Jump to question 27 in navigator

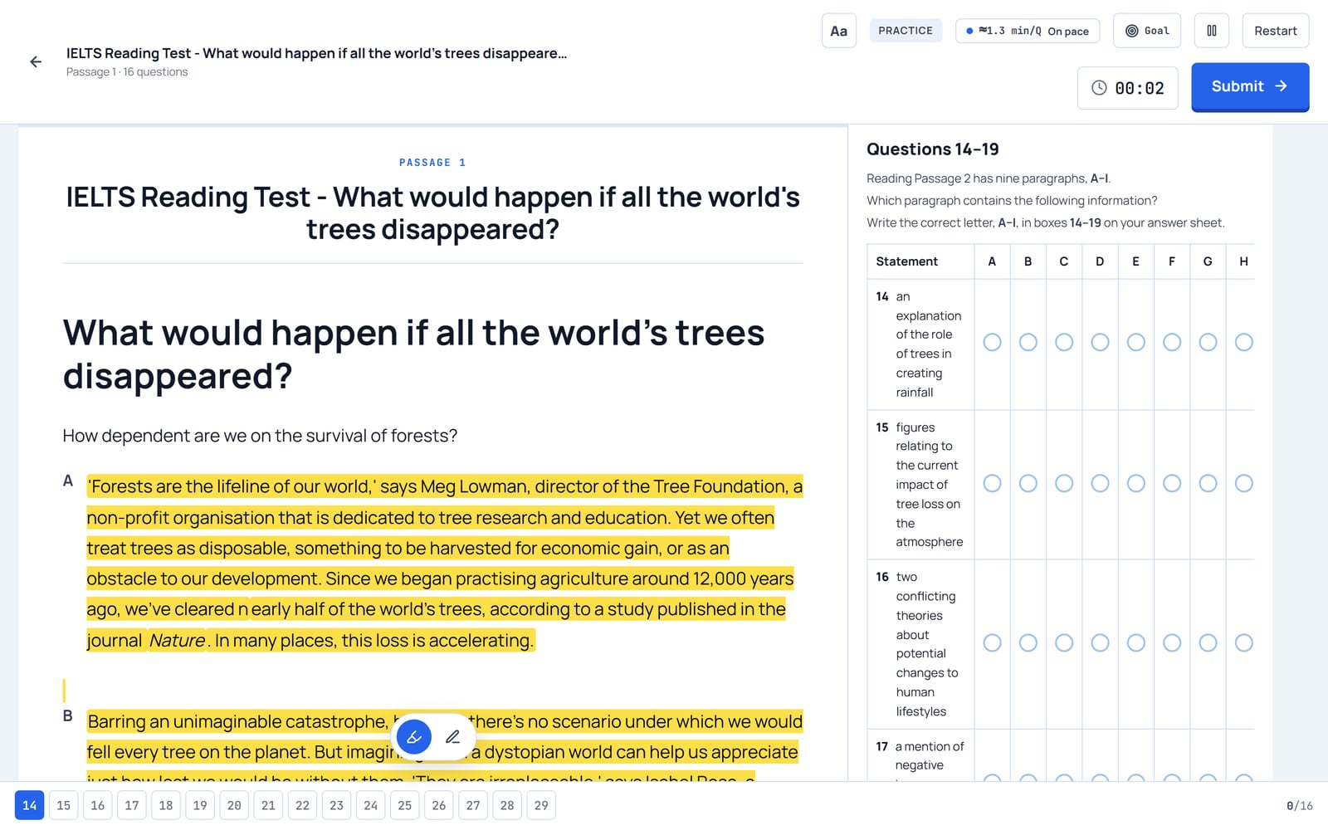click(x=473, y=805)
